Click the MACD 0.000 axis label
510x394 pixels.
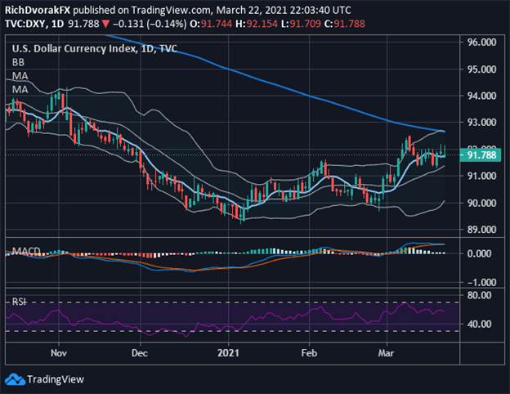point(479,253)
